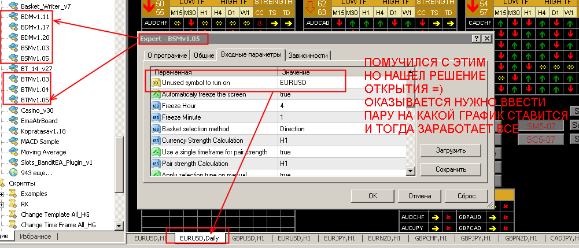Click the RK scripts folder icon
The image size is (579, 248).
tap(12, 203)
